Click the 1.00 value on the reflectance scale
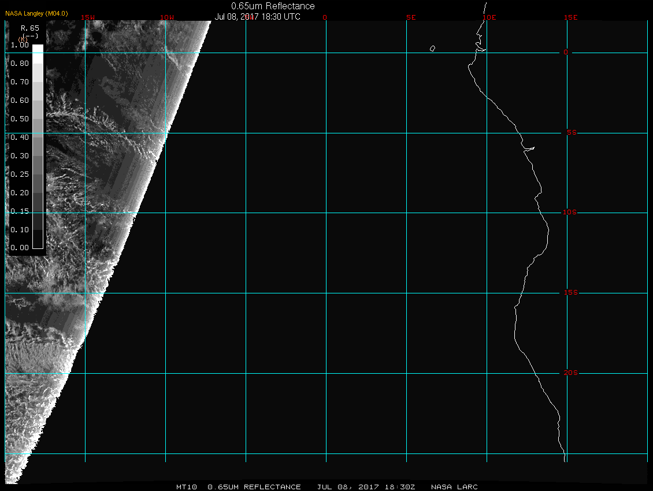 point(19,44)
